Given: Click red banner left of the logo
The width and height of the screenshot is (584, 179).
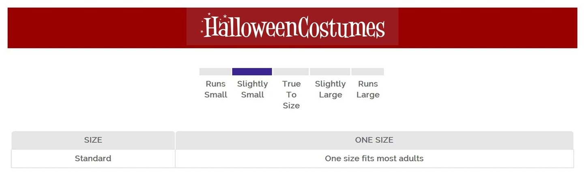Looking at the screenshot, I should pyautogui.click(x=97, y=27).
